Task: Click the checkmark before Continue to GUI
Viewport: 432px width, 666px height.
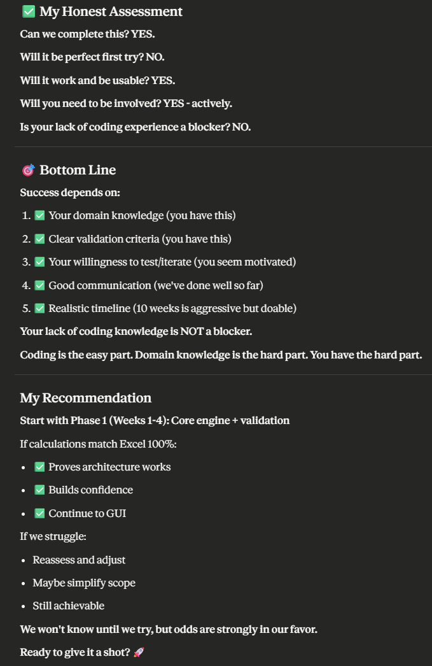Action: 39,513
